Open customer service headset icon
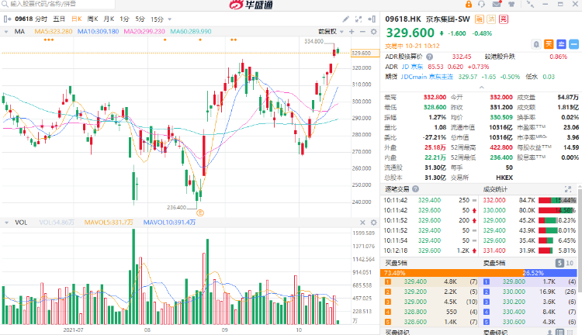 click(482, 4)
